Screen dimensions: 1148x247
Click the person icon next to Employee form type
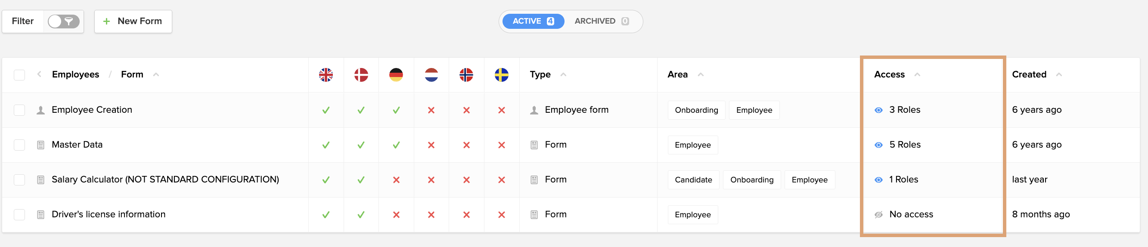(x=534, y=110)
